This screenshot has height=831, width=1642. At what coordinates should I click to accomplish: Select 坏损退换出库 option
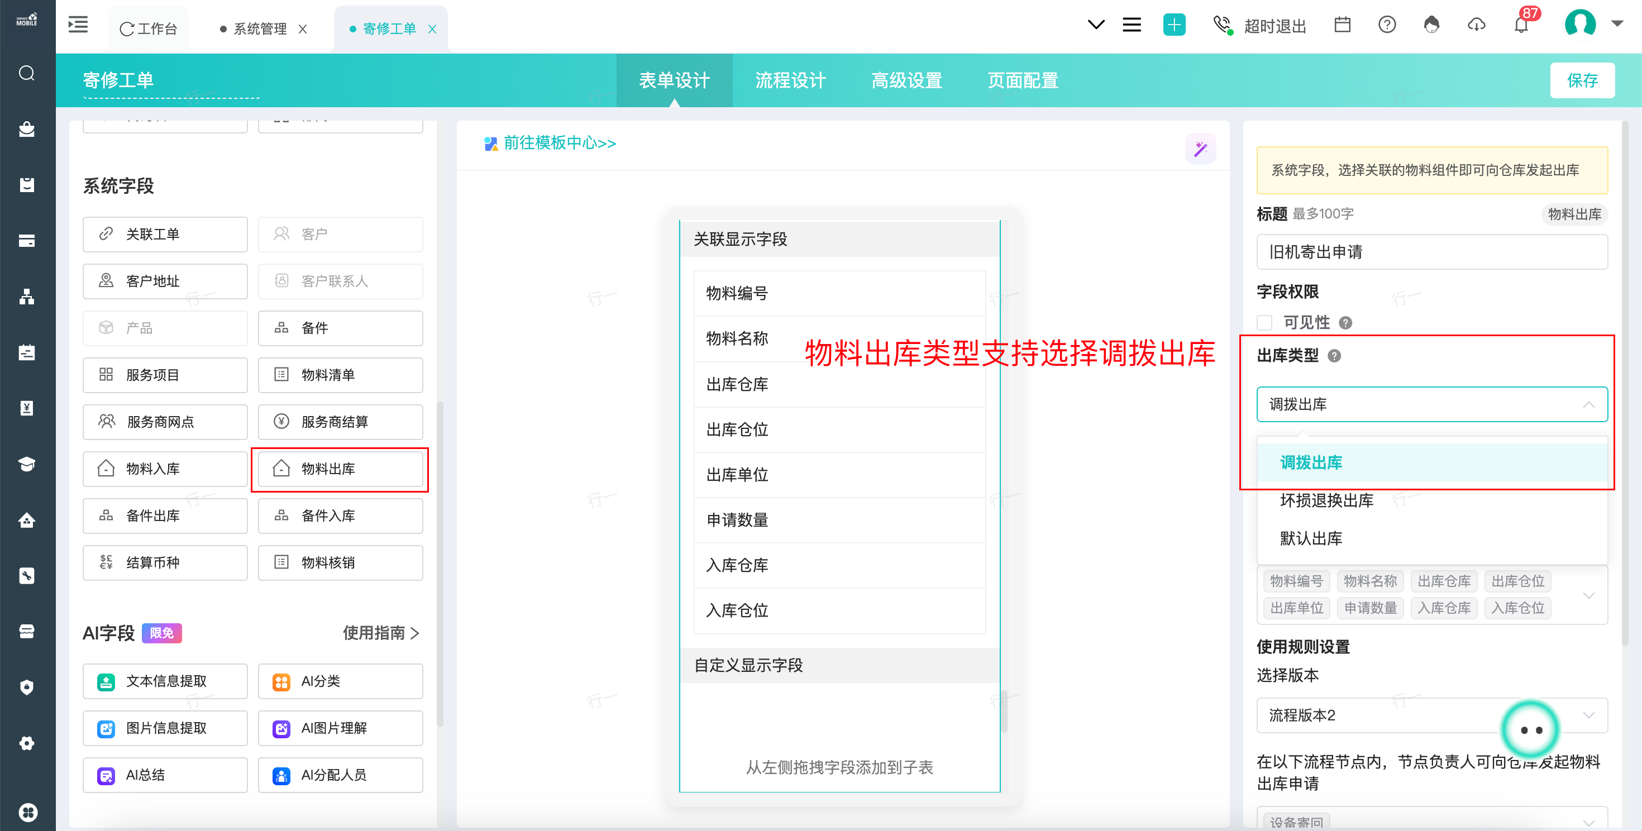click(1431, 500)
